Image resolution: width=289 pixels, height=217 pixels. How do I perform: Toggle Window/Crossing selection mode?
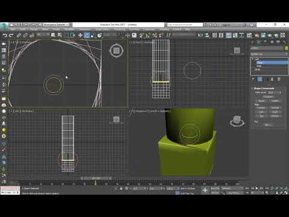pyautogui.click(x=73, y=36)
